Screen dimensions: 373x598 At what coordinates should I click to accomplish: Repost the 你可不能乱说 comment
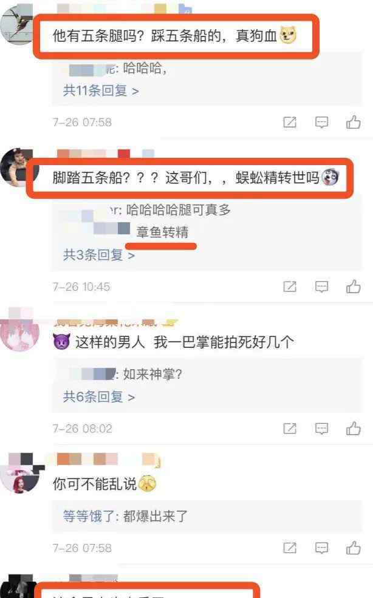[290, 548]
